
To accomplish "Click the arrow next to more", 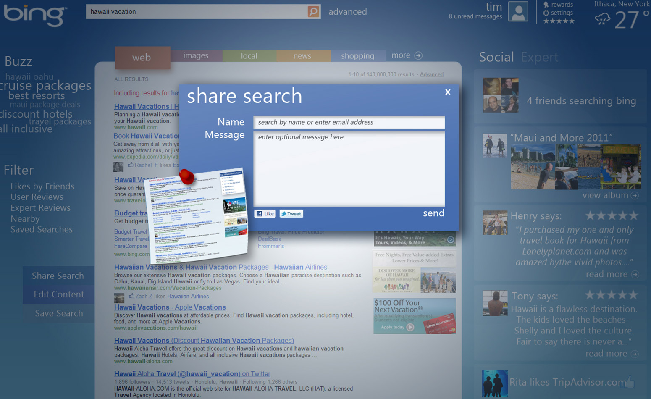I will [x=418, y=55].
